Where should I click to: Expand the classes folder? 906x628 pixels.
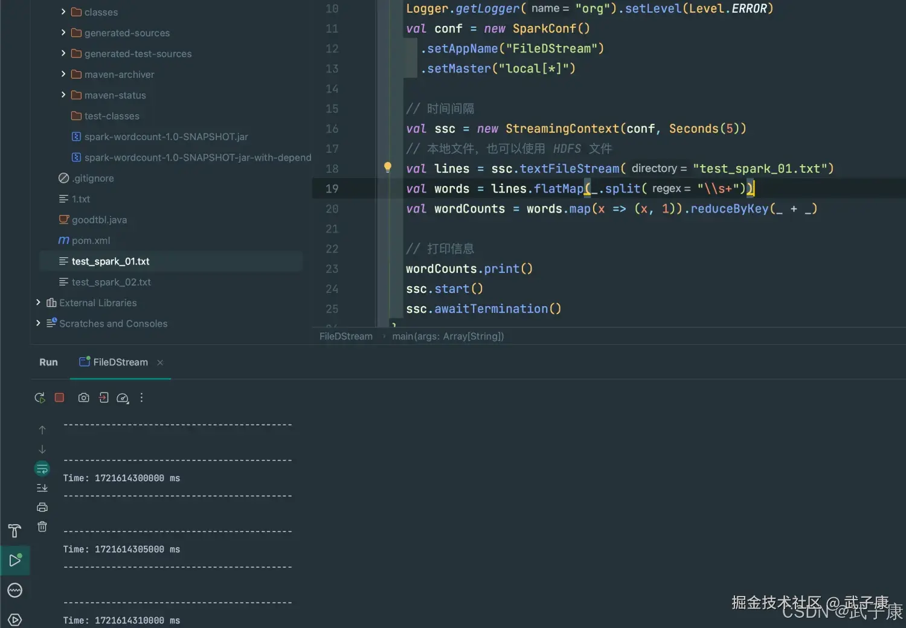click(x=63, y=11)
